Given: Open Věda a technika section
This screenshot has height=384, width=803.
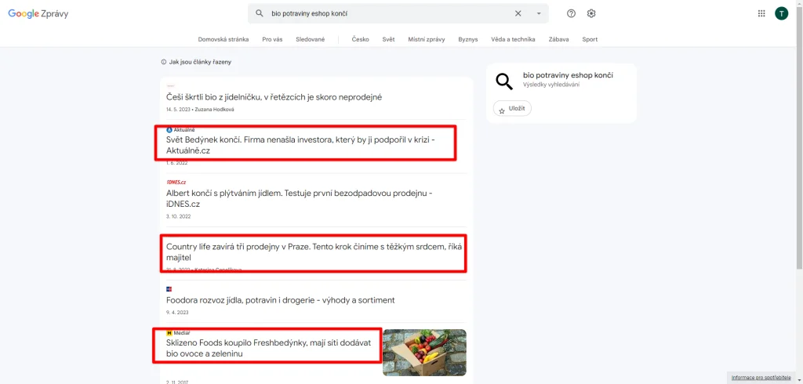Looking at the screenshot, I should pos(513,39).
